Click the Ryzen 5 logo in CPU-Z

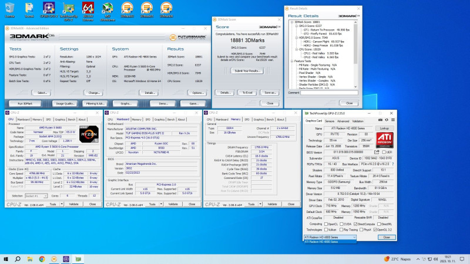click(x=89, y=134)
